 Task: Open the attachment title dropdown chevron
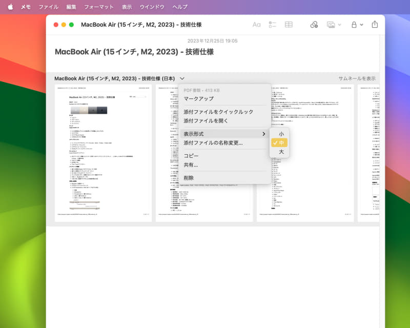[182, 78]
